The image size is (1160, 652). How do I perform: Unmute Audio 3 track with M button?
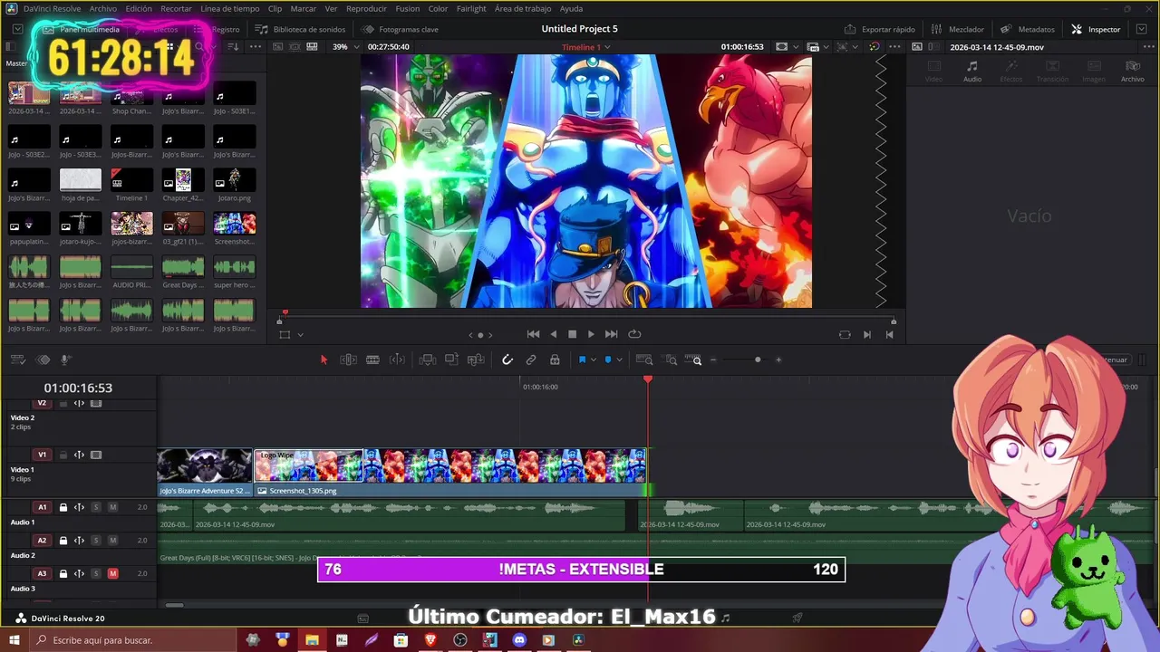112,573
